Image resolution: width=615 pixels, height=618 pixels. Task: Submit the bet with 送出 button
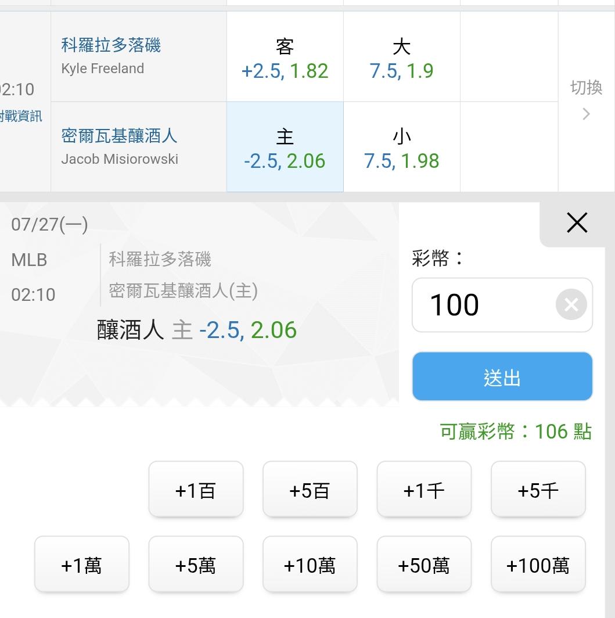coord(502,376)
